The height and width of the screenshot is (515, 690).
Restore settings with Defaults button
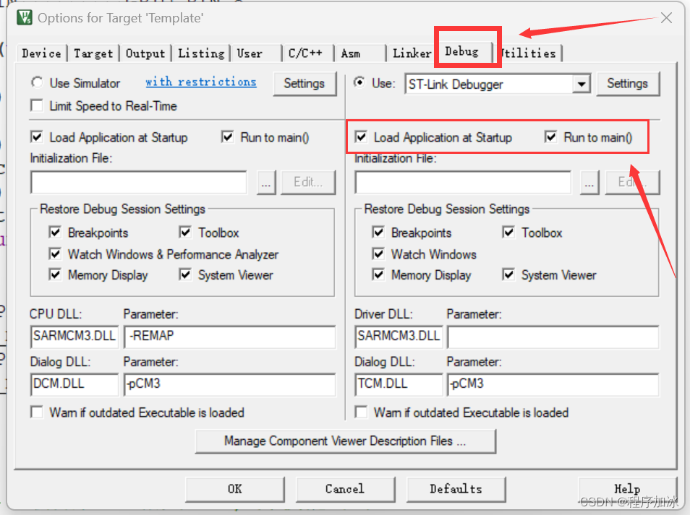(x=456, y=489)
